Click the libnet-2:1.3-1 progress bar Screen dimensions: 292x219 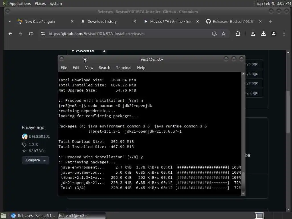click(x=202, y=177)
